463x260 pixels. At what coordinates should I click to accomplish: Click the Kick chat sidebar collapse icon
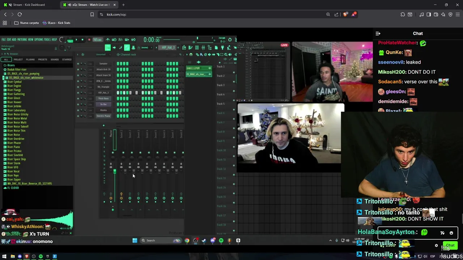pyautogui.click(x=378, y=34)
